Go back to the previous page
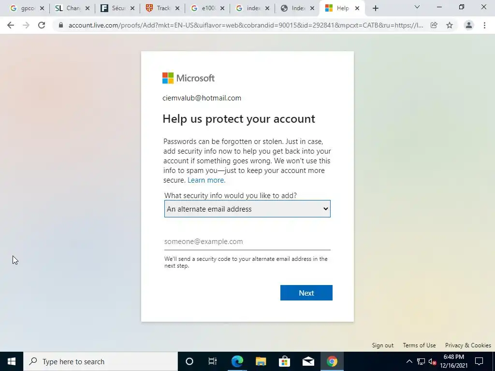 (11, 25)
